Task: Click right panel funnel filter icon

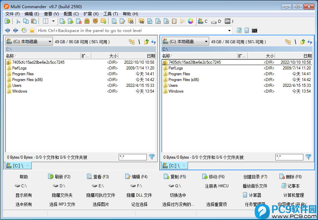Action: [308, 157]
